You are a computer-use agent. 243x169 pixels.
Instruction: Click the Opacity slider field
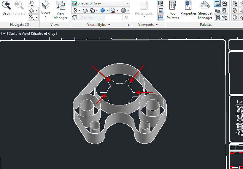tap(101, 18)
